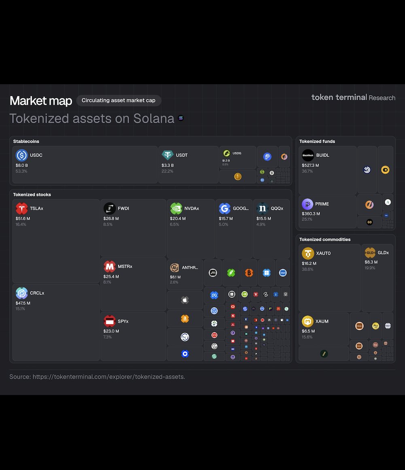
Task: Select the ANTHR Anthropic icon
Action: tap(174, 268)
